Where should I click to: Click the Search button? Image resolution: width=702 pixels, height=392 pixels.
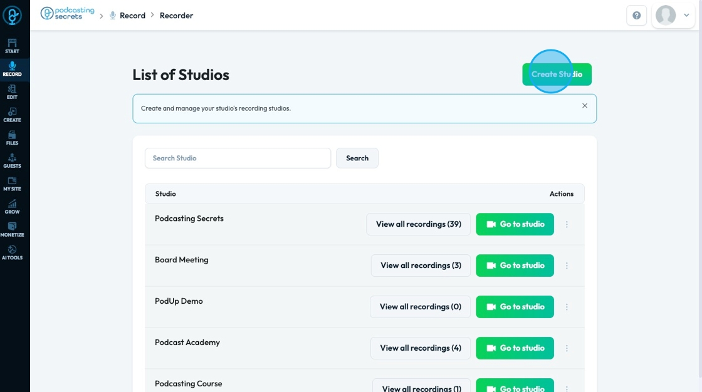(357, 158)
